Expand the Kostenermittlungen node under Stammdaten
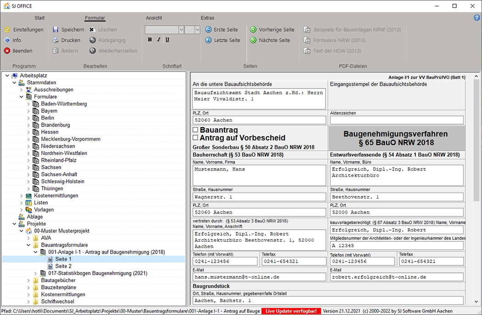Screen dimensions: 482x315 coord(22,196)
